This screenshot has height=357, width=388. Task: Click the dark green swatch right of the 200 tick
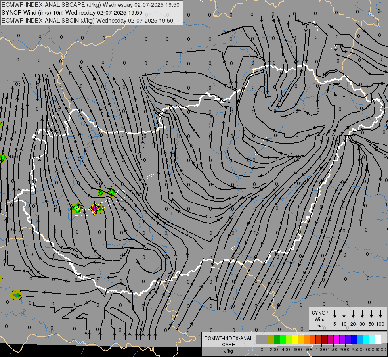click(277, 339)
